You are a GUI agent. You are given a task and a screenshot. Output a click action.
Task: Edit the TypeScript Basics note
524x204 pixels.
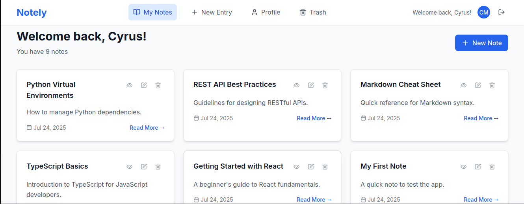click(144, 167)
